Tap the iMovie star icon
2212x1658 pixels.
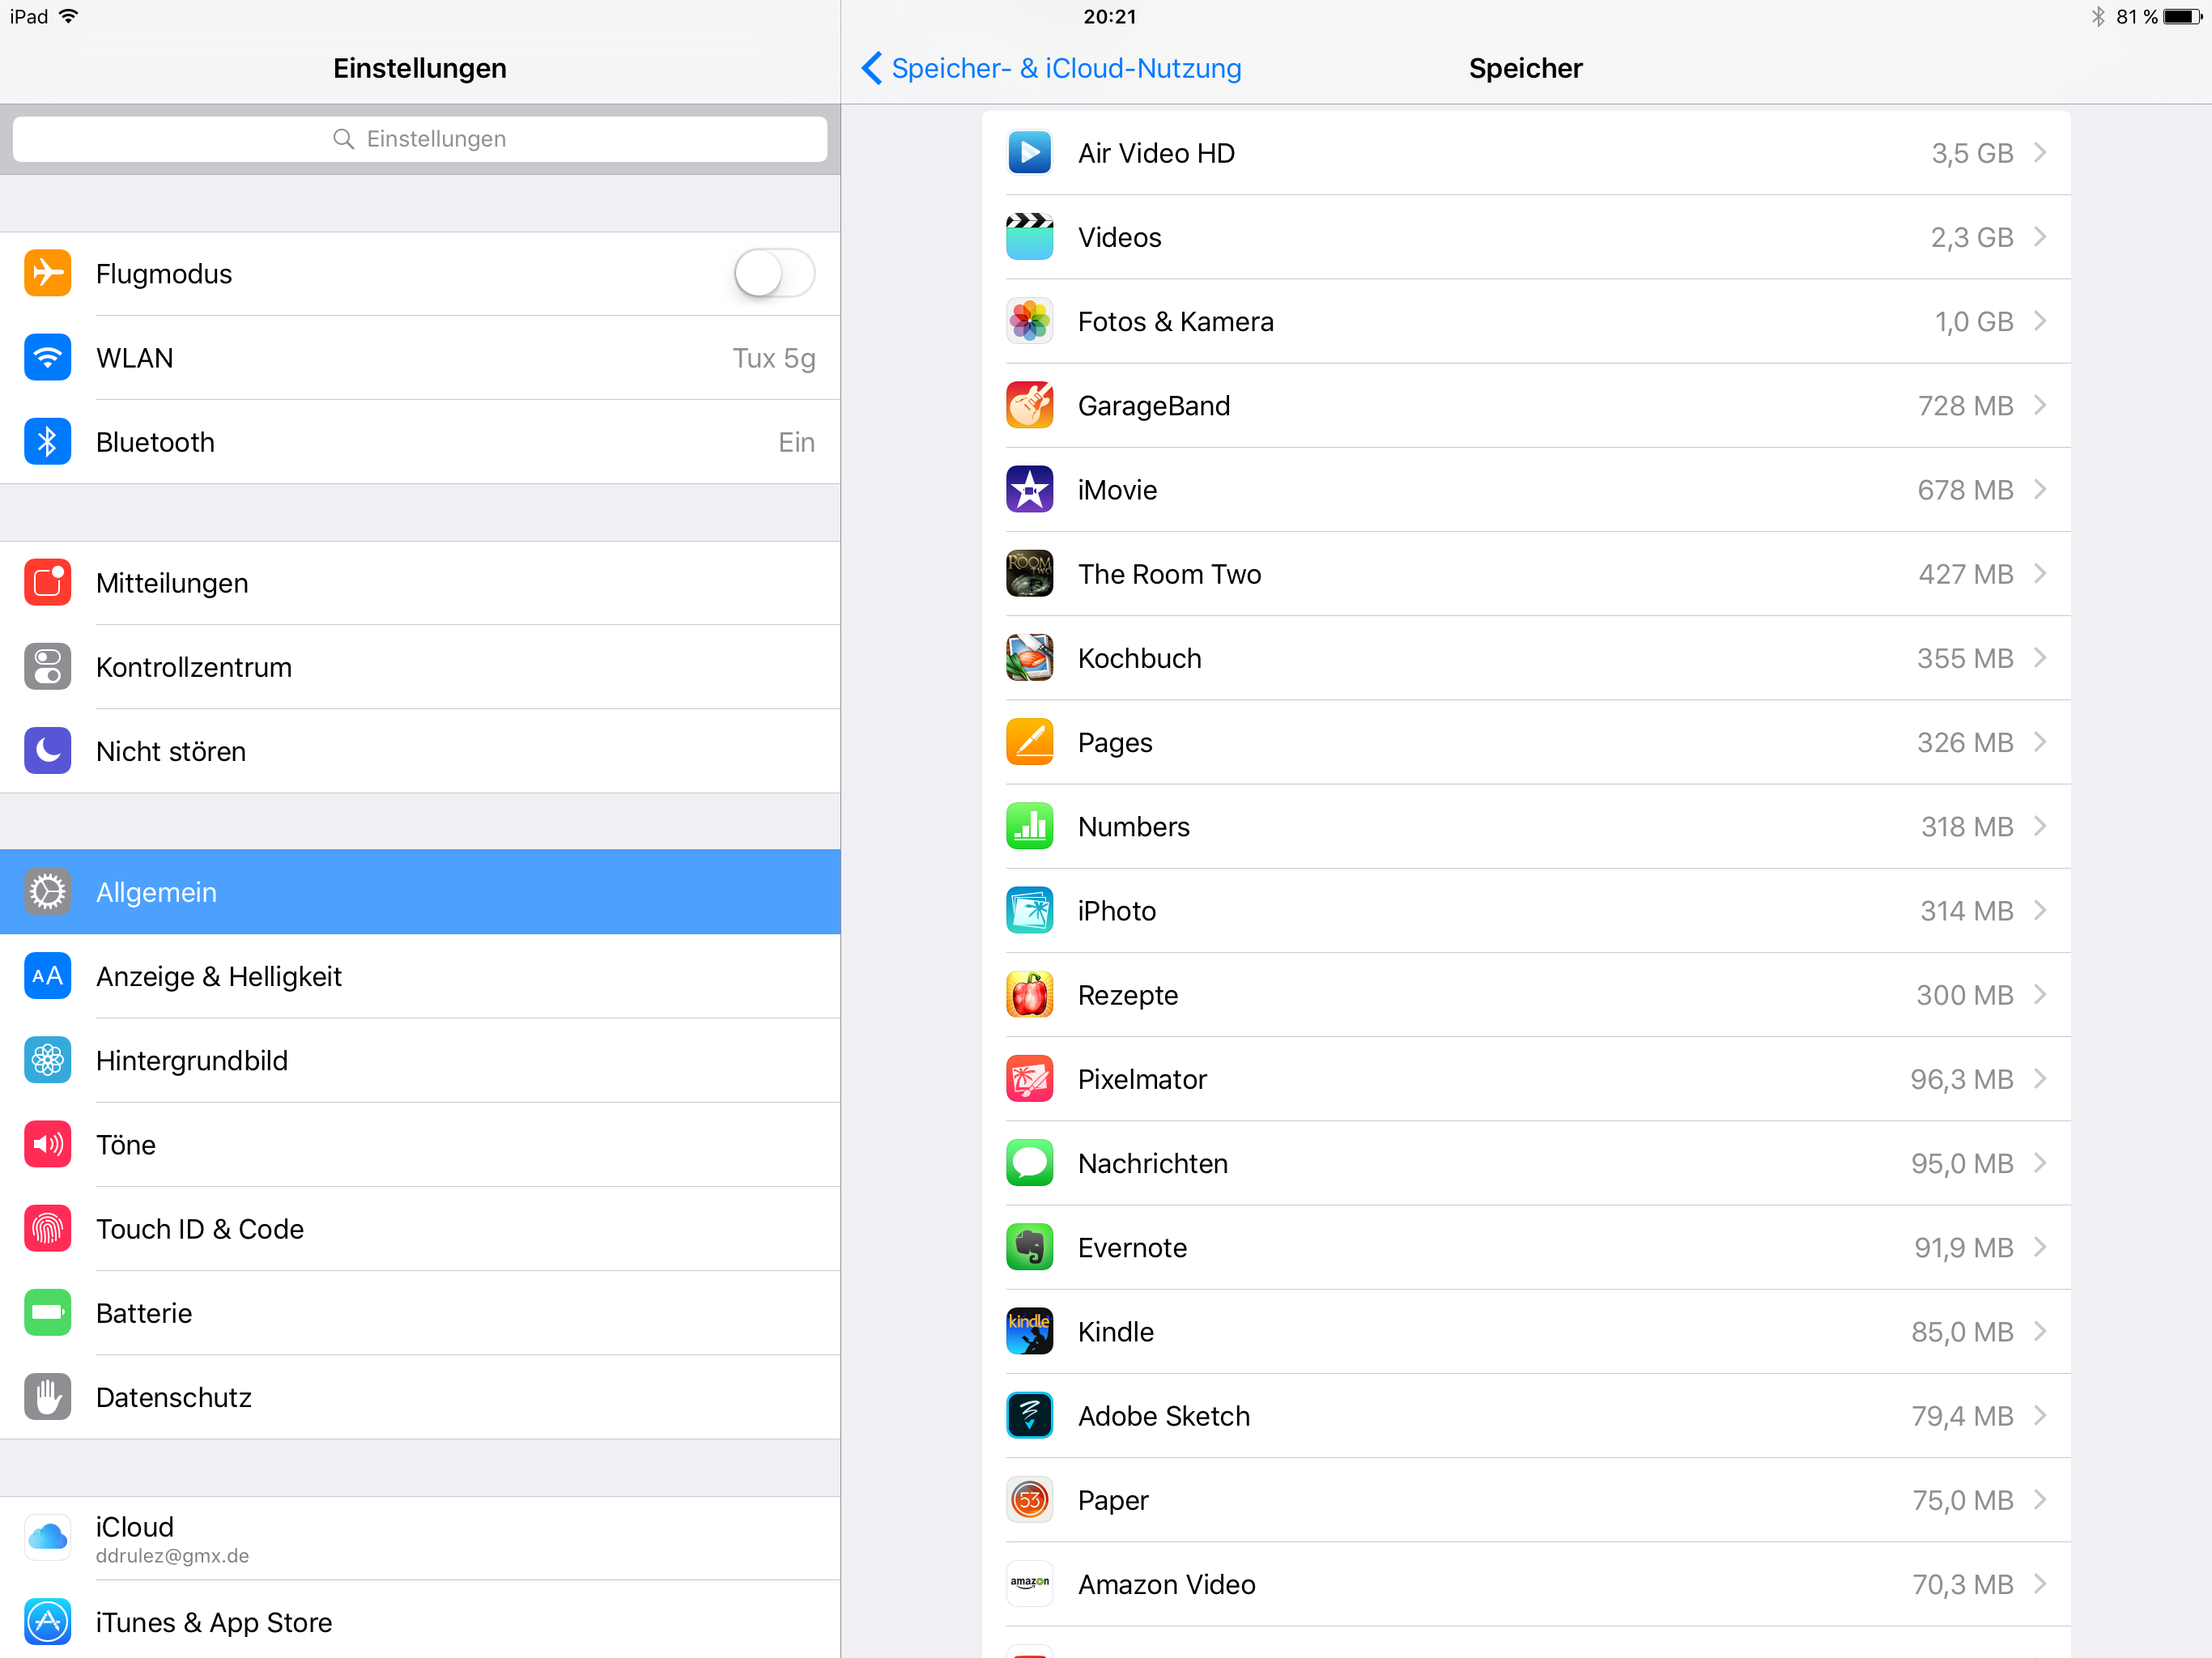[1029, 490]
